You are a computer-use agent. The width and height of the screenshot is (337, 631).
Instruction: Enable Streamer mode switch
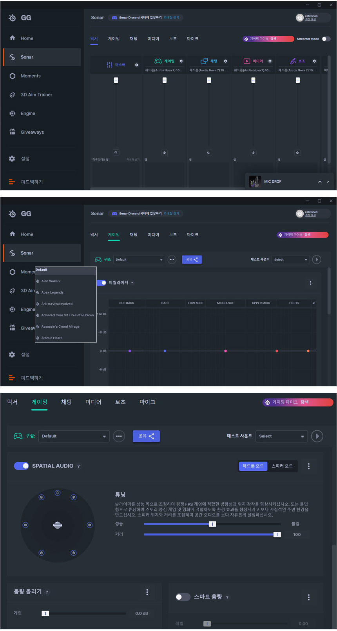pyautogui.click(x=326, y=39)
